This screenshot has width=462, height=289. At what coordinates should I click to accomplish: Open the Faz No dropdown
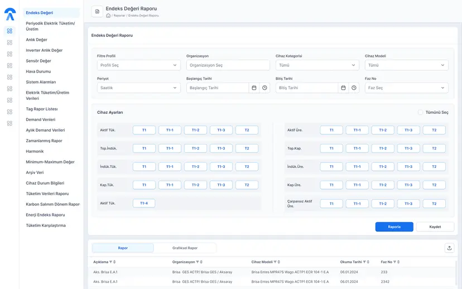(407, 88)
